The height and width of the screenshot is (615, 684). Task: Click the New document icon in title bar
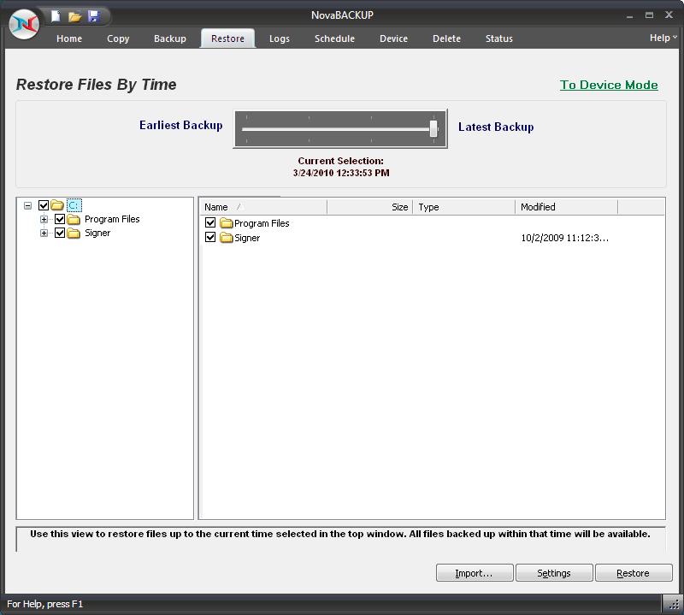(56, 16)
